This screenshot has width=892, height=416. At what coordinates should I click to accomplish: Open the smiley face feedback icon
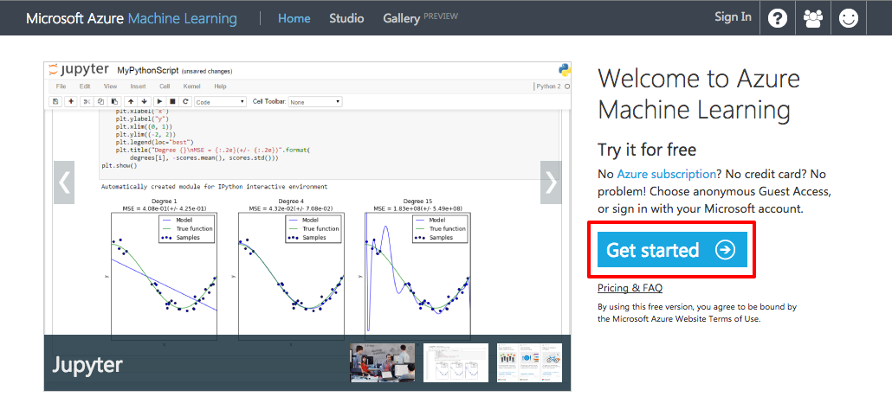pos(849,18)
